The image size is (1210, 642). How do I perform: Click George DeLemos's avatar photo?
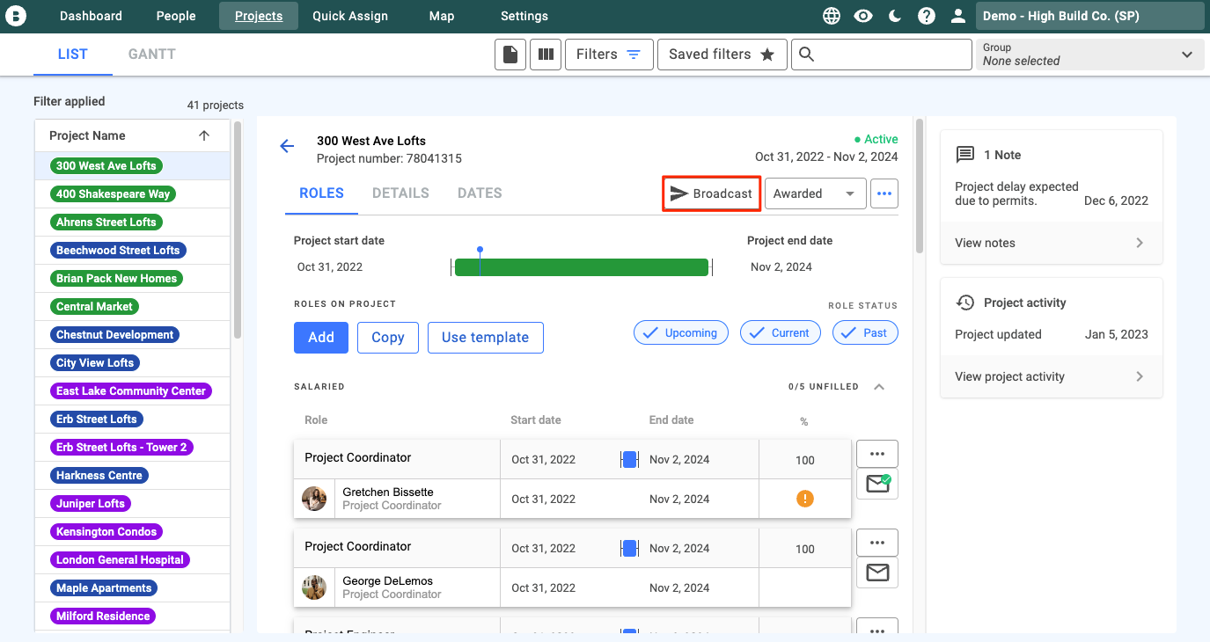314,587
